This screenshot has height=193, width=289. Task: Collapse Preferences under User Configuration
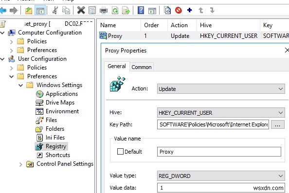pyautogui.click(x=11, y=76)
